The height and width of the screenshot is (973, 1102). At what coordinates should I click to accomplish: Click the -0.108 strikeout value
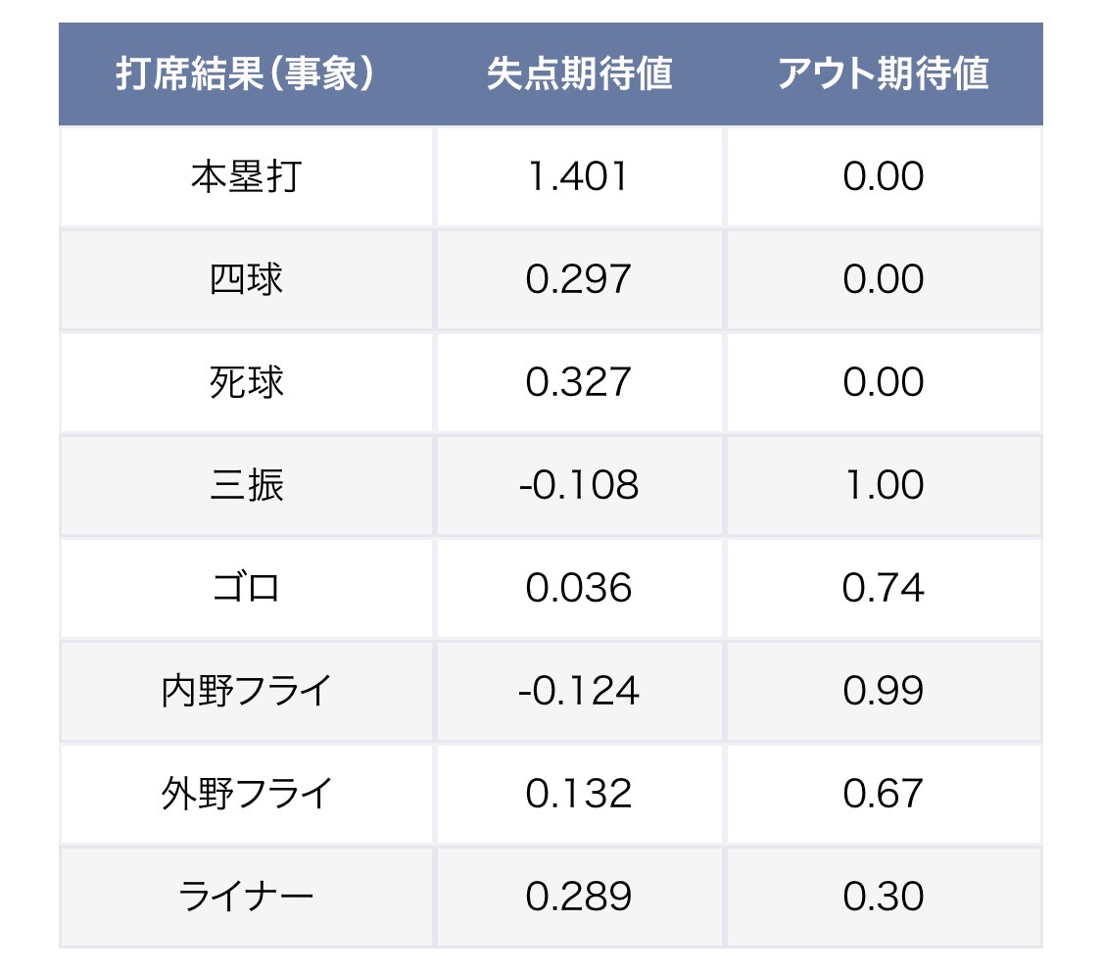(579, 486)
